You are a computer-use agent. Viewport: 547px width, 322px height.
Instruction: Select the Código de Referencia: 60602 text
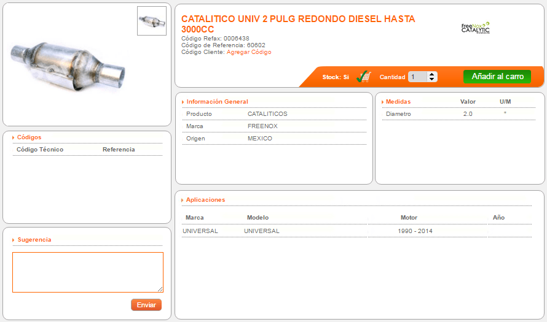click(x=223, y=45)
